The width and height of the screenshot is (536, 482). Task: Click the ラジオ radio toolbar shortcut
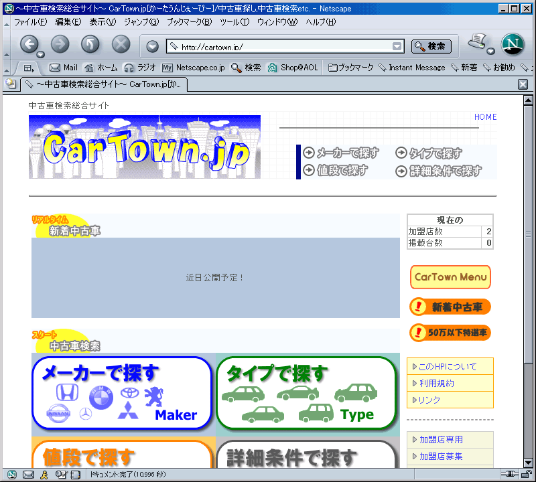click(140, 68)
